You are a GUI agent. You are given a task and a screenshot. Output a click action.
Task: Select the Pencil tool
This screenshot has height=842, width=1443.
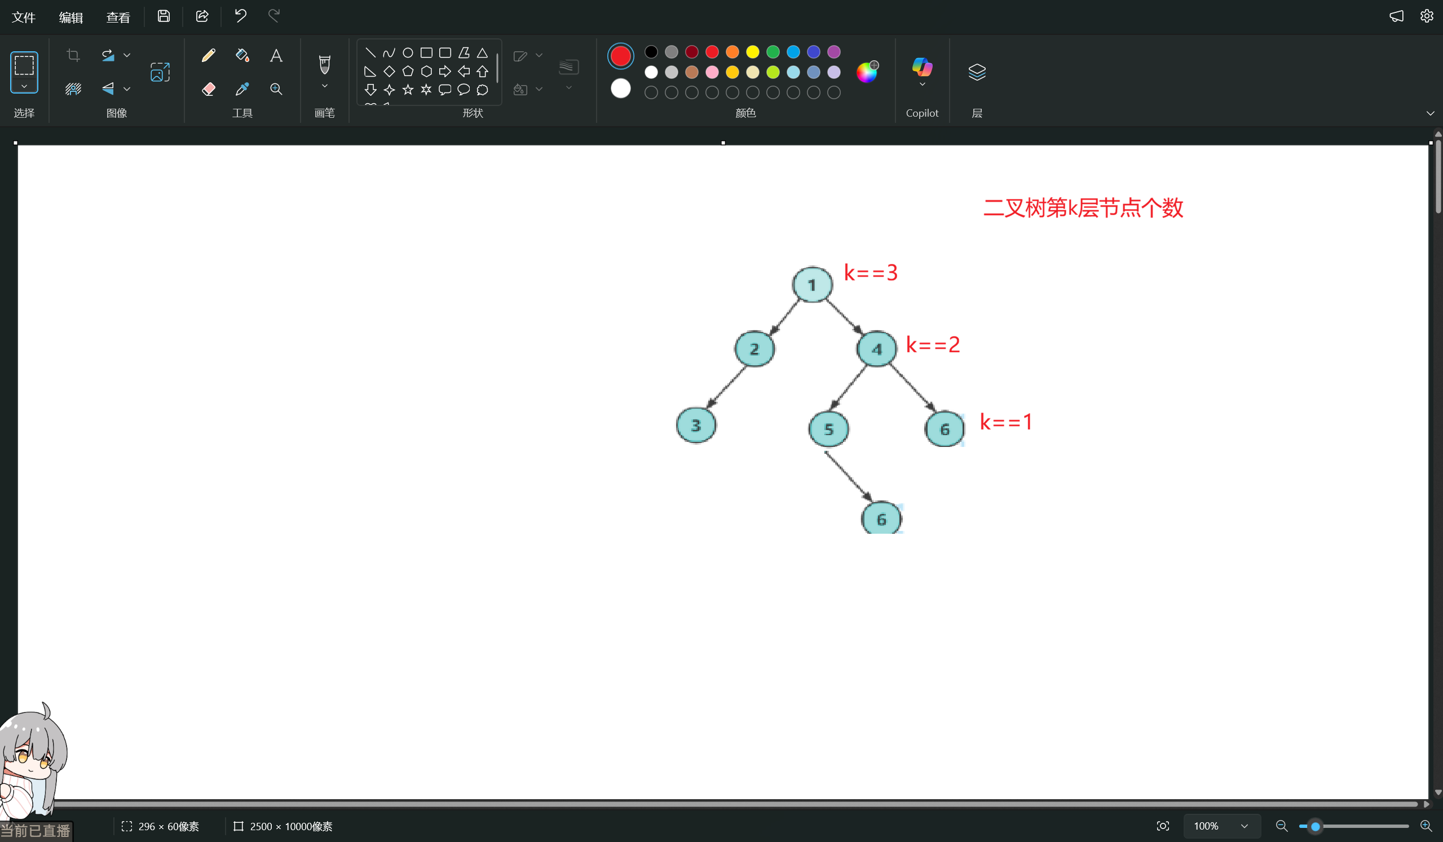(x=209, y=56)
